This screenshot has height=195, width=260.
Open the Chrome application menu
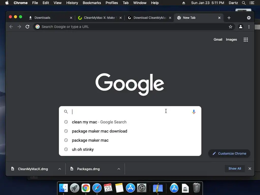pos(21,3)
